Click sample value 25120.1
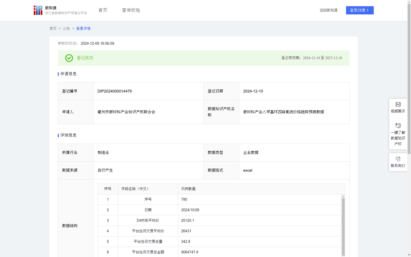This screenshot has width=411, height=257. tap(188, 221)
